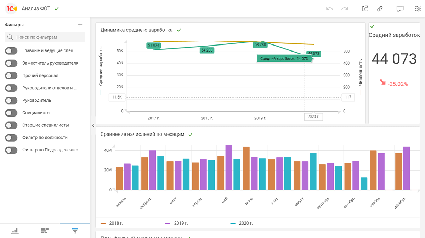Viewport: 425px width, 238px height.
Task: Switch to the bar chart tab
Action: [x=15, y=231]
